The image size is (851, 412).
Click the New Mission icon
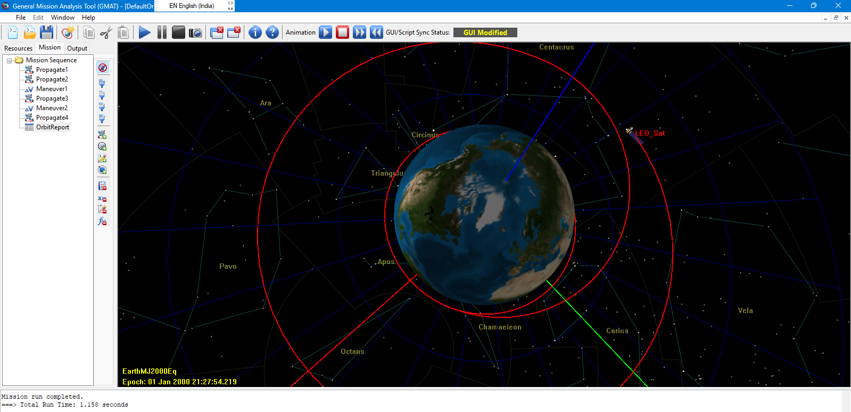(x=68, y=32)
